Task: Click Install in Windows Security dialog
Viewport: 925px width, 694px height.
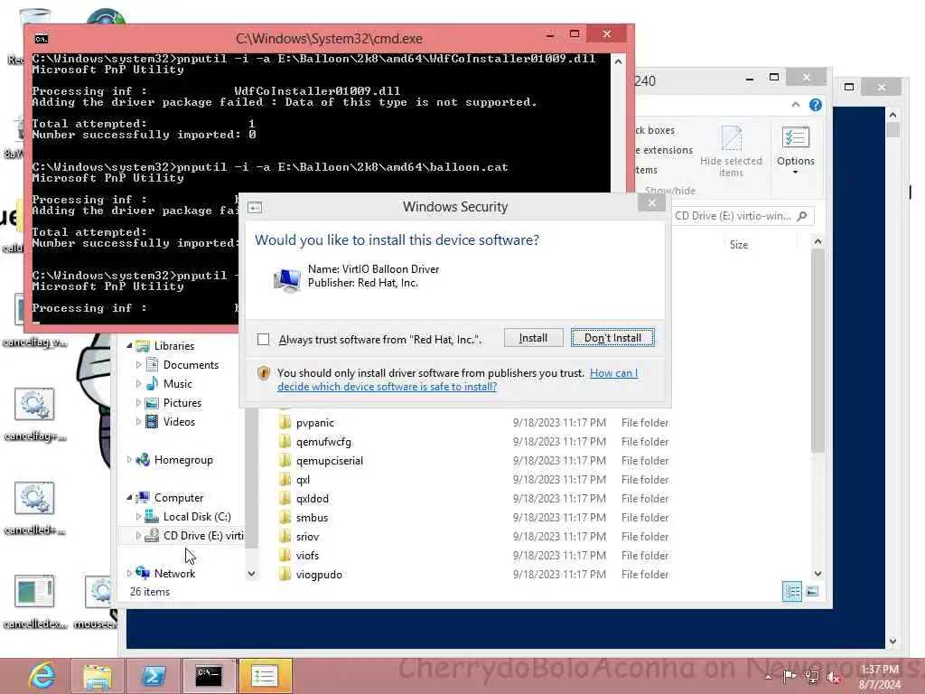Action: click(x=533, y=338)
